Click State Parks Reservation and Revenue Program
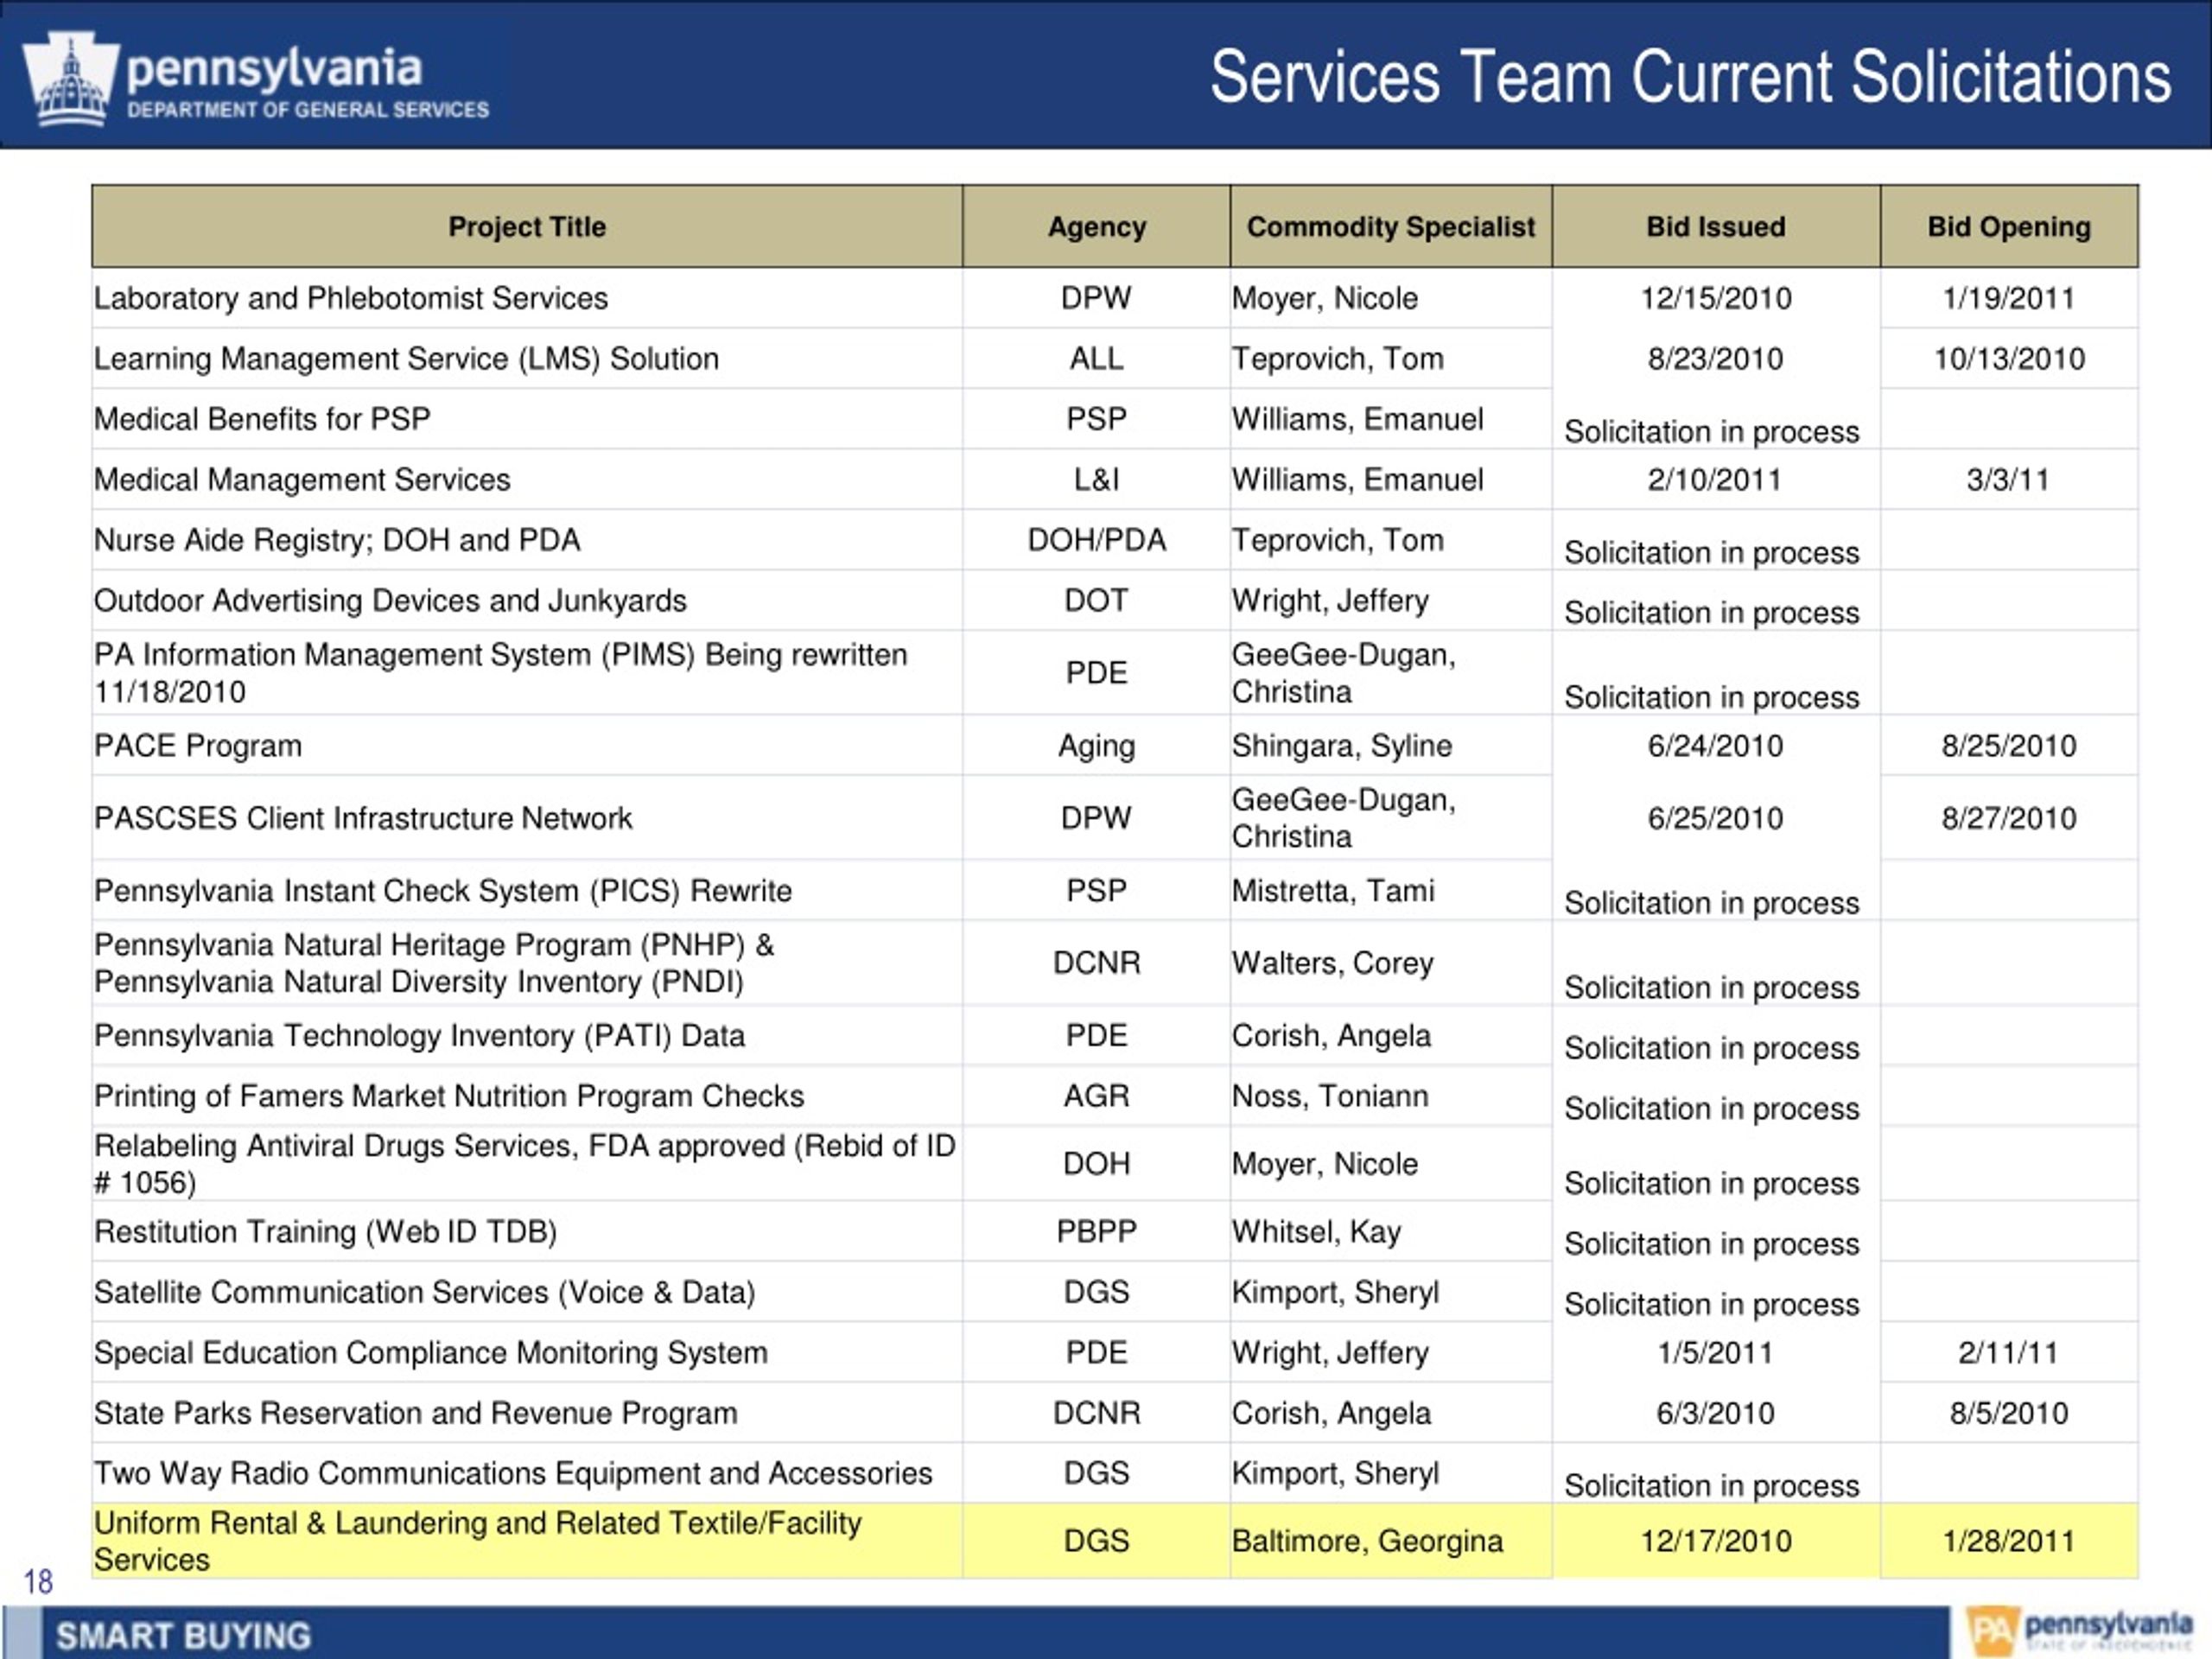Image resolution: width=2212 pixels, height=1659 pixels. point(416,1413)
